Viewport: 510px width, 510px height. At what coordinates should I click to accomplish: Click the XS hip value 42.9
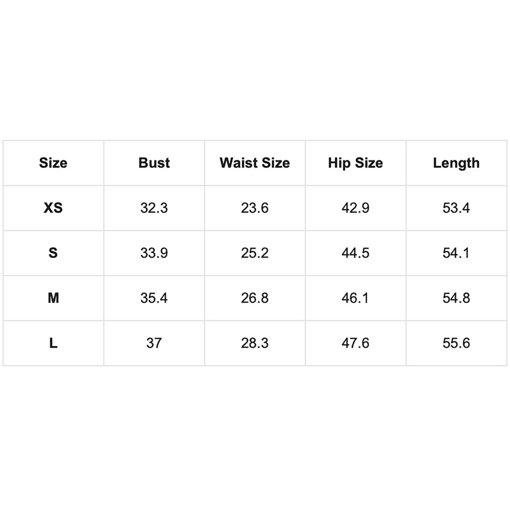355,208
